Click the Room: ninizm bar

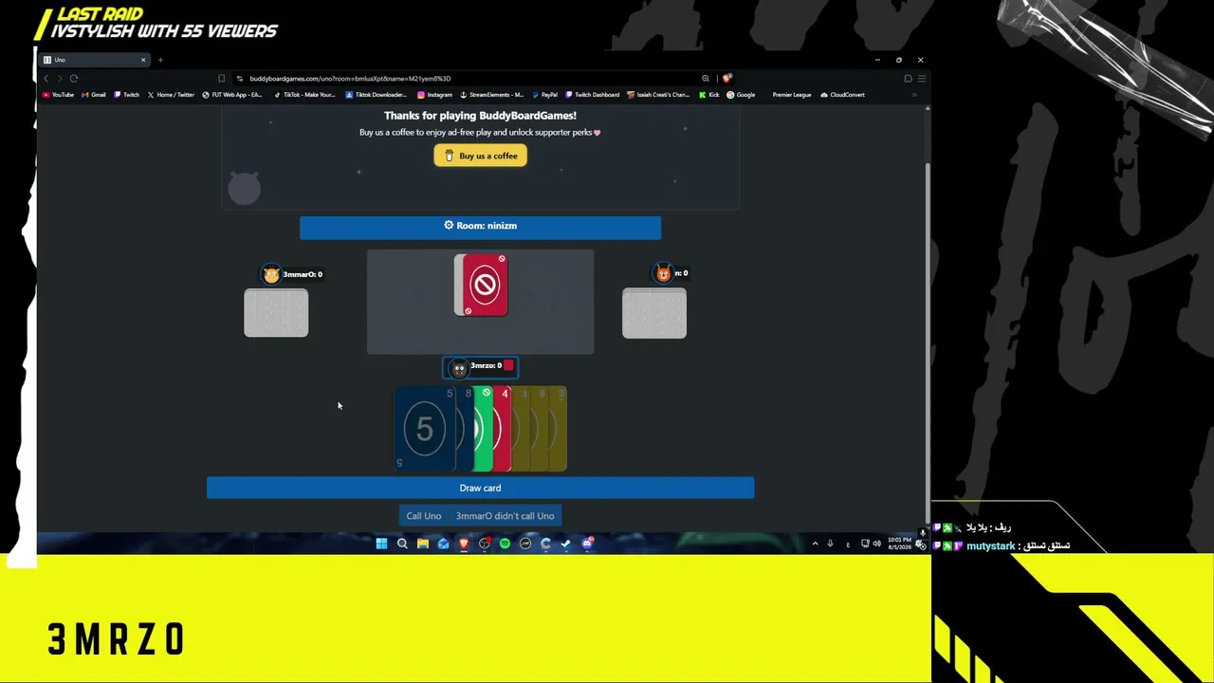click(x=480, y=227)
